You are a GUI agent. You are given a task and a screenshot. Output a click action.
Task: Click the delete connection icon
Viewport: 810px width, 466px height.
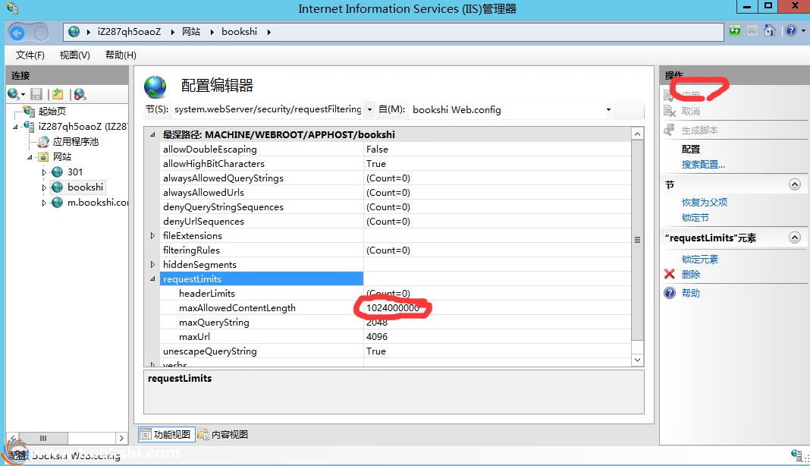(80, 94)
